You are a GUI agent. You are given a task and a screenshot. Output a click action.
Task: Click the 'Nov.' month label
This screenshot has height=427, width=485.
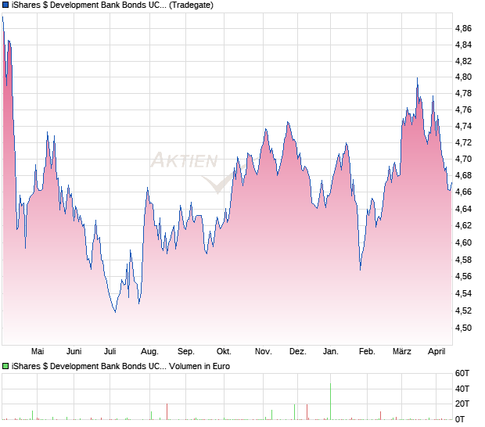tap(263, 352)
